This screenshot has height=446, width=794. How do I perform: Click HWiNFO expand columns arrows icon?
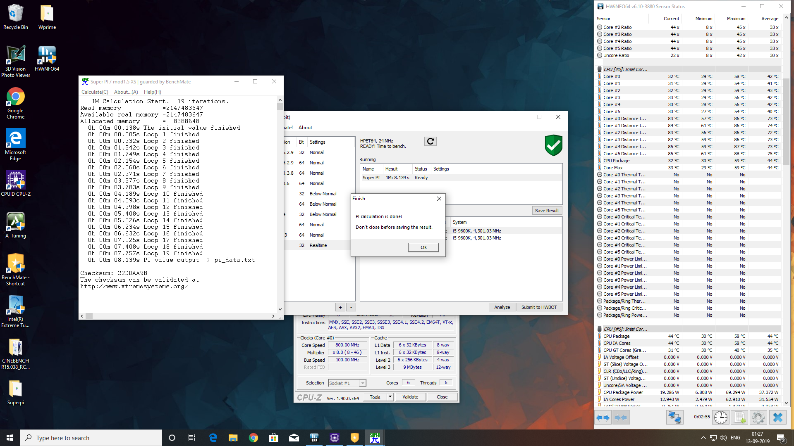pyautogui.click(x=603, y=418)
